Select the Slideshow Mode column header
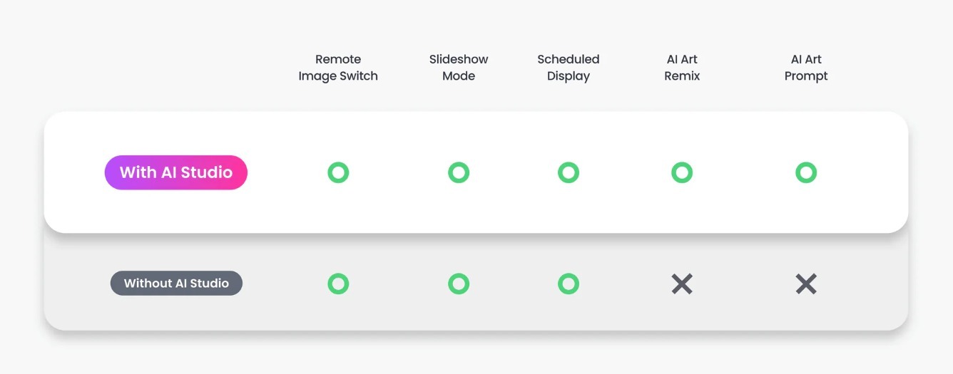The image size is (953, 374). pos(459,68)
